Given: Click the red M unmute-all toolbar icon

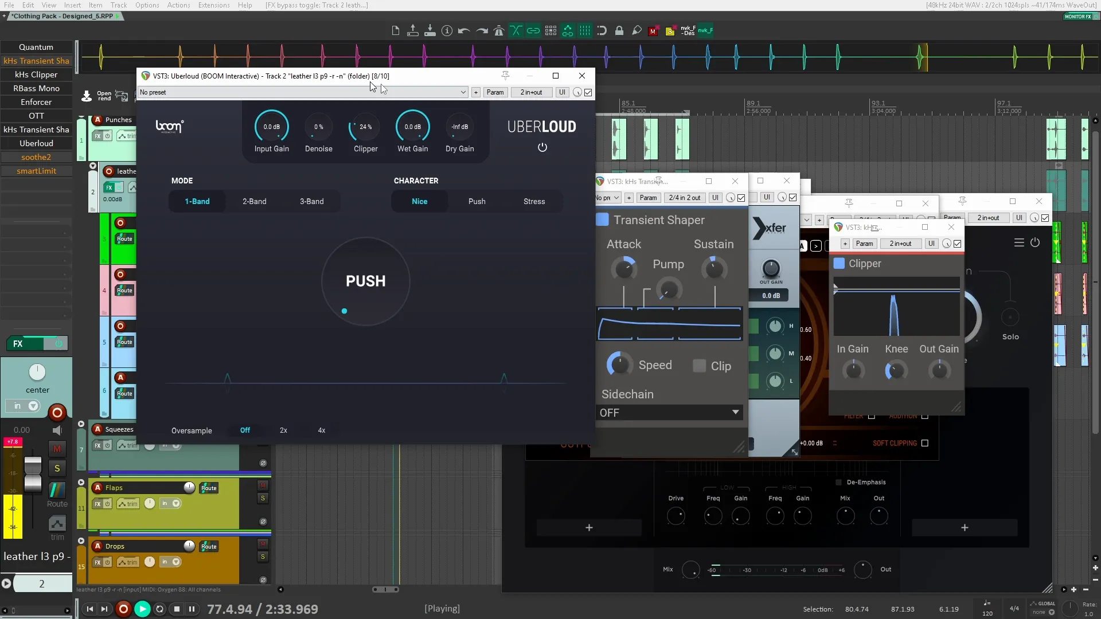Looking at the screenshot, I should point(653,32).
